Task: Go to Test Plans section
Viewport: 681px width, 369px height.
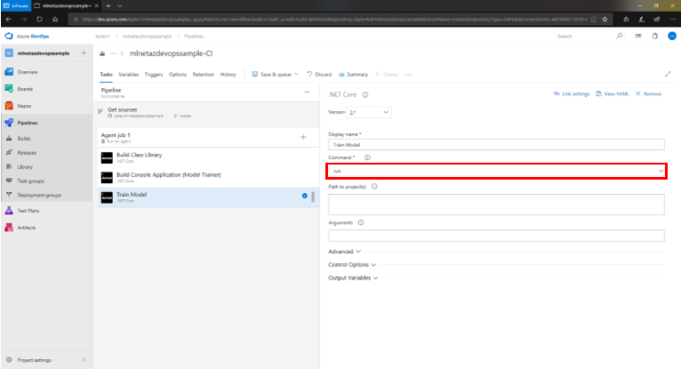Action: tap(28, 211)
